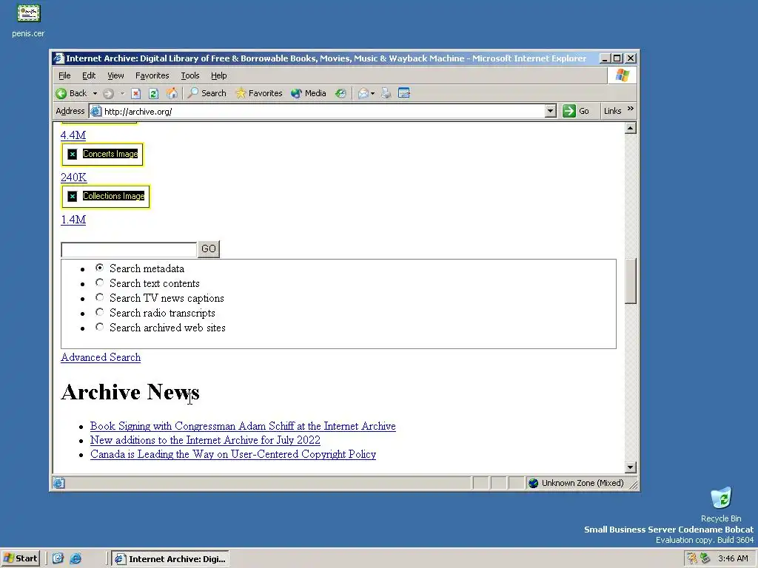
Task: Click the vertical scrollbar down arrow
Action: point(630,467)
